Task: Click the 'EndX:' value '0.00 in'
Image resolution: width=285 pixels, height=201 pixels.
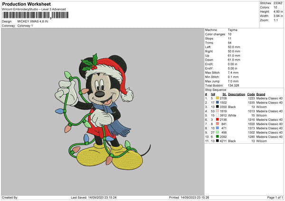Action: pos(232,64)
